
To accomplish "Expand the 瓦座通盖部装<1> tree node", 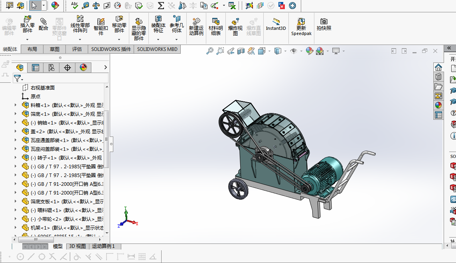I will pyautogui.click(x=16, y=140).
